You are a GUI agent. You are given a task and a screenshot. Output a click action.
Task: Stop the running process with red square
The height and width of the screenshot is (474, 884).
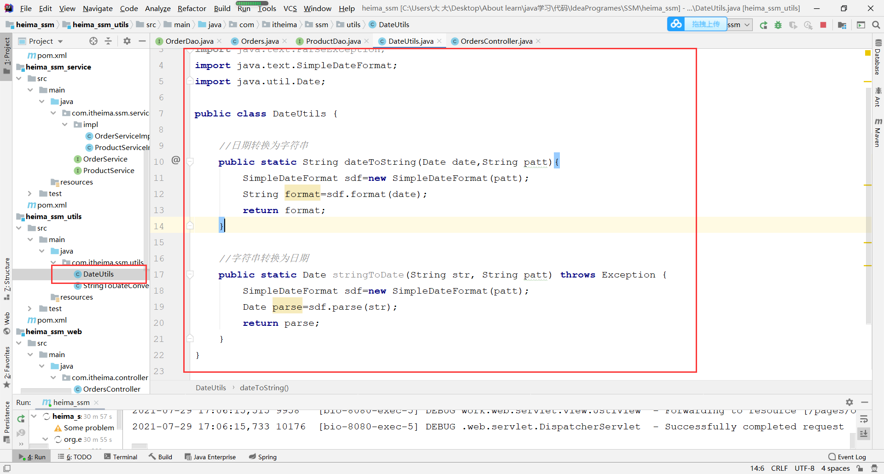(823, 25)
